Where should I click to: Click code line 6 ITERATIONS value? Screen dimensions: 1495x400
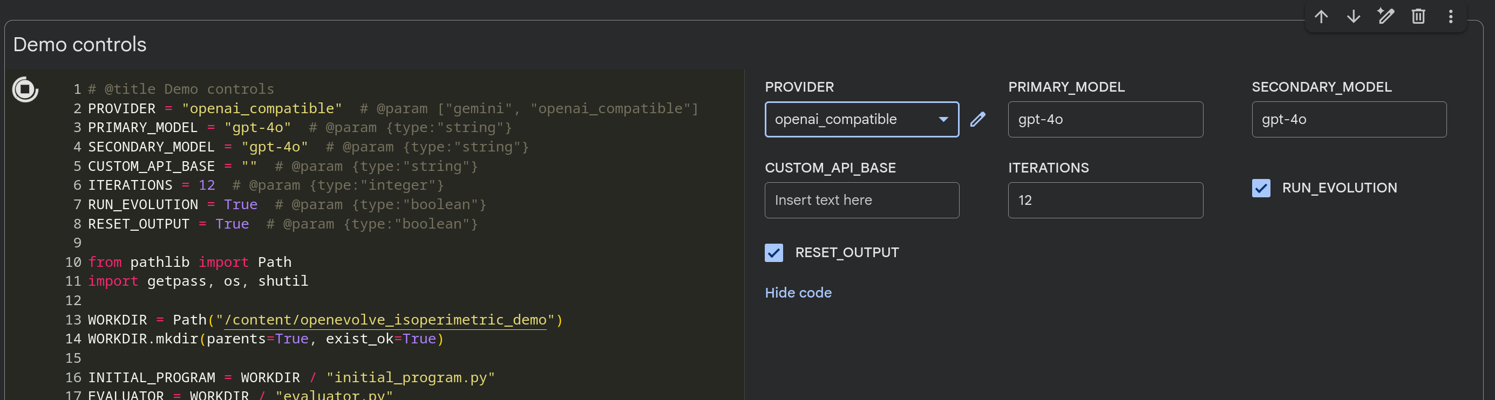[207, 185]
